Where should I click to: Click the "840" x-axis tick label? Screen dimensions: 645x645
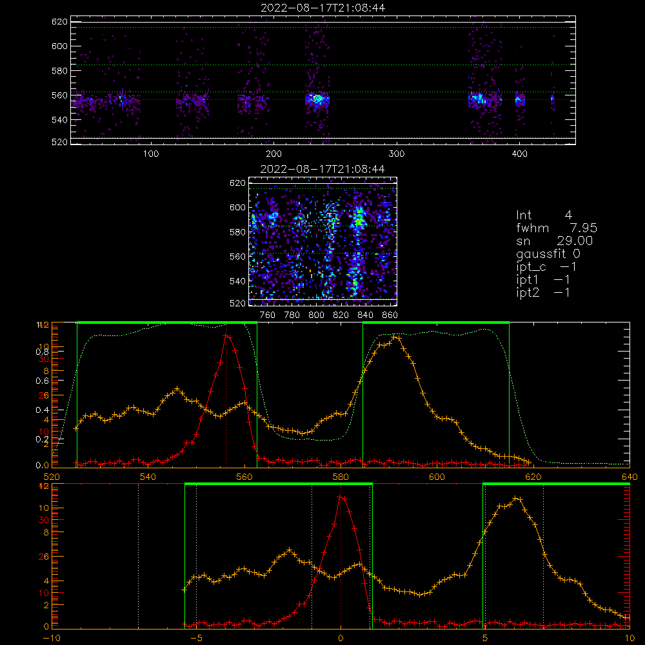[365, 315]
